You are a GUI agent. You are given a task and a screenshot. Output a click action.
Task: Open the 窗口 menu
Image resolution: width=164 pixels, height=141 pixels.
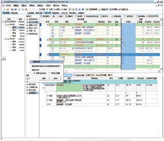[x=56, y=6]
